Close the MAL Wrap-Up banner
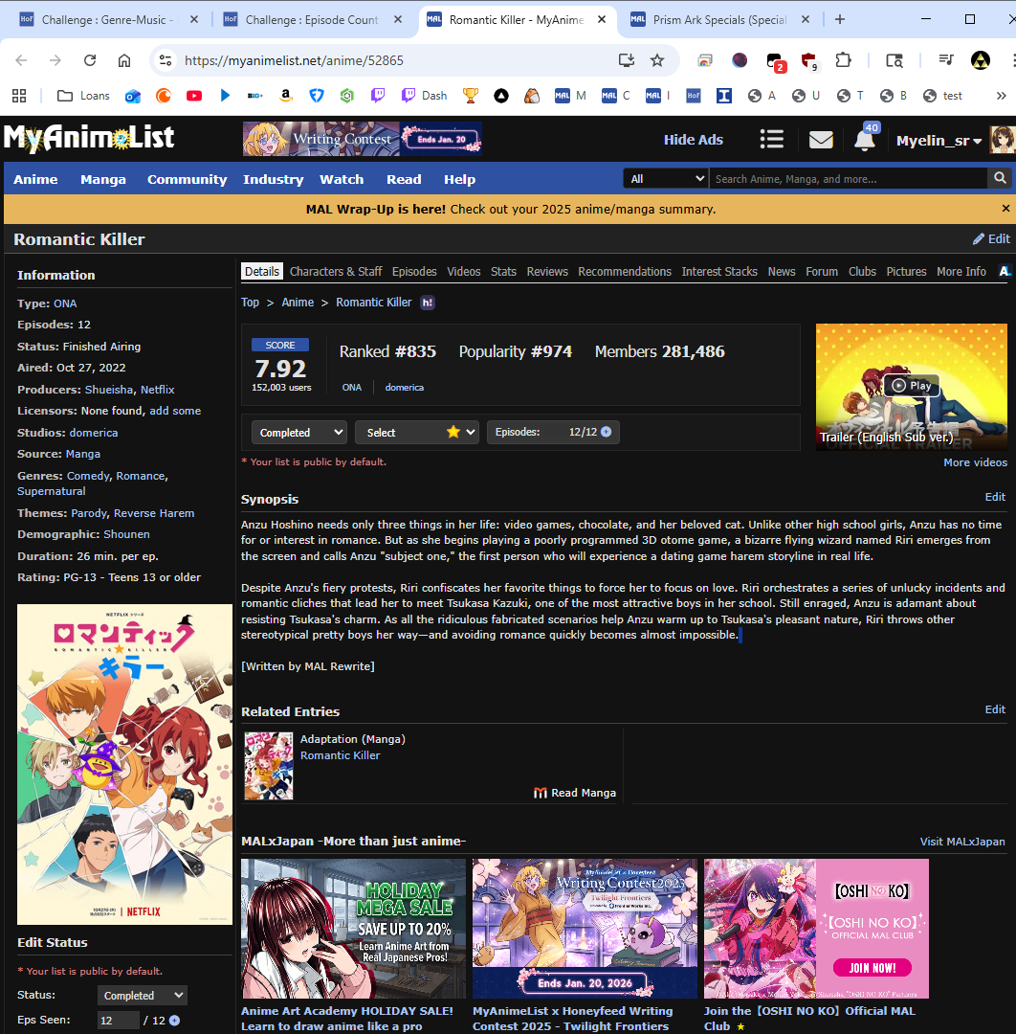Image resolution: width=1016 pixels, height=1034 pixels. pyautogui.click(x=1005, y=209)
